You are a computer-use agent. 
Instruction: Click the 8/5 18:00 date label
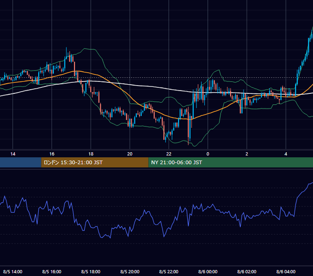pos(91,271)
